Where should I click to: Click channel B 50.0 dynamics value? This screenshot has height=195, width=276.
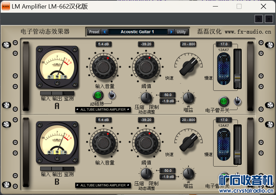click(x=168, y=171)
